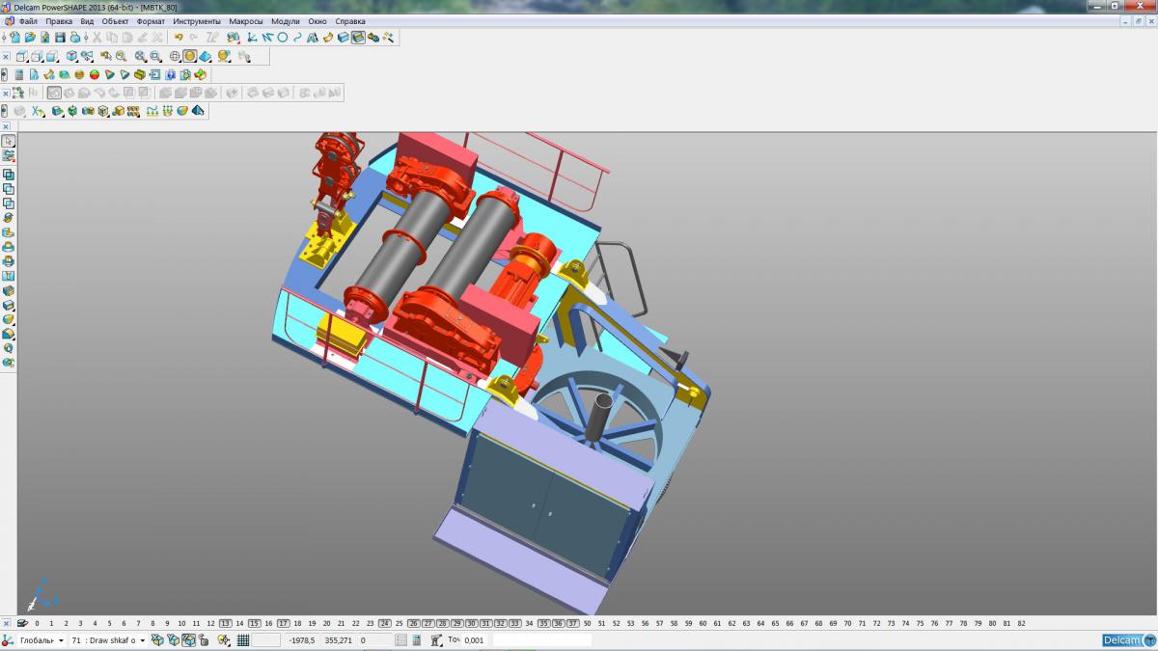Screen dimensions: 1158x651
Task: Open the Инструменты menu
Action: [x=197, y=21]
